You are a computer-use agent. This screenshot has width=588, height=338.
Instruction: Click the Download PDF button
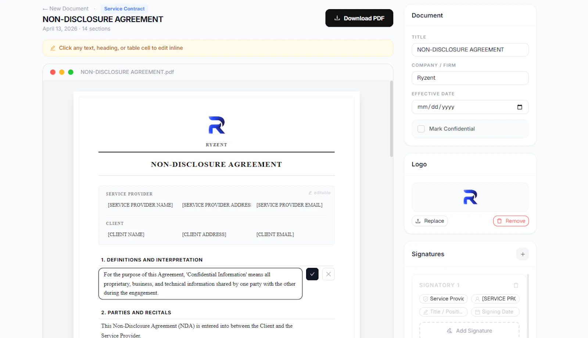(x=359, y=18)
